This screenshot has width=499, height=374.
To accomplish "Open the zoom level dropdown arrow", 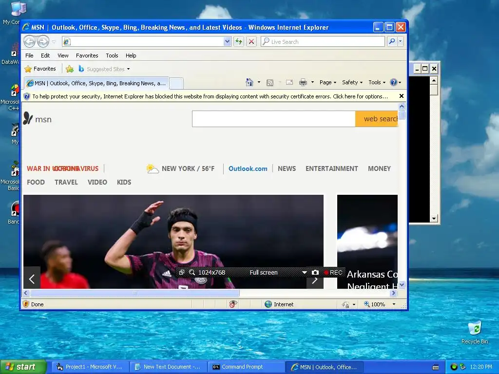I will [x=394, y=304].
